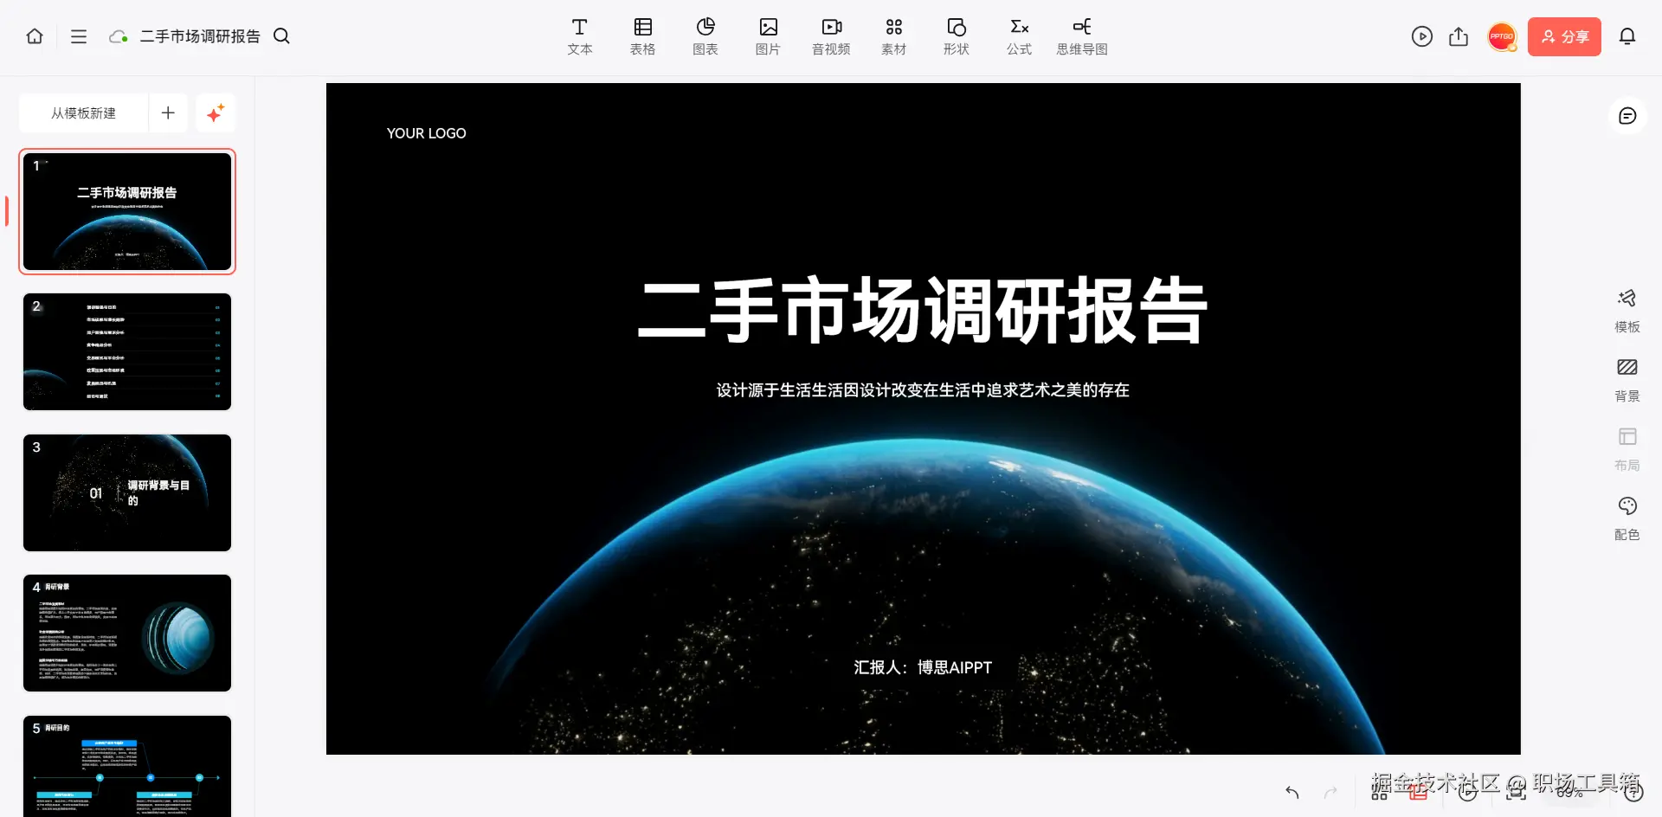
Task: Insert a text box via 文本
Action: 580,36
